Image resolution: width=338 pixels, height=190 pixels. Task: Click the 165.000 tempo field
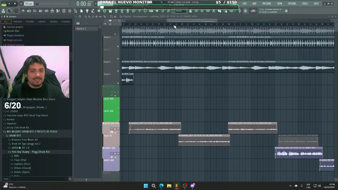(x=29, y=4)
